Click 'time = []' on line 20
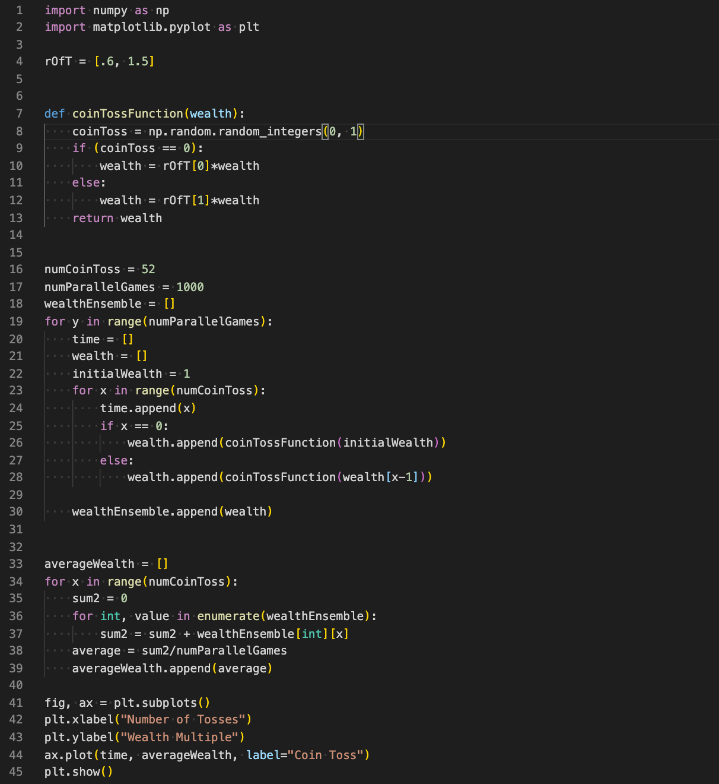This screenshot has height=784, width=719. point(103,339)
